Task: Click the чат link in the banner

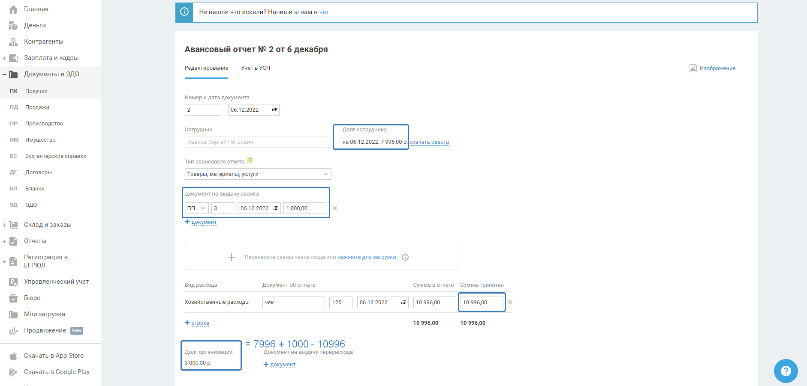Action: point(324,12)
